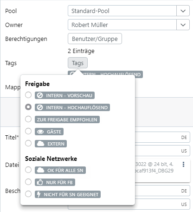Image resolution: width=193 pixels, height=212 pixels.
Task: Click the Freigabe section heading
Action: 38,84
